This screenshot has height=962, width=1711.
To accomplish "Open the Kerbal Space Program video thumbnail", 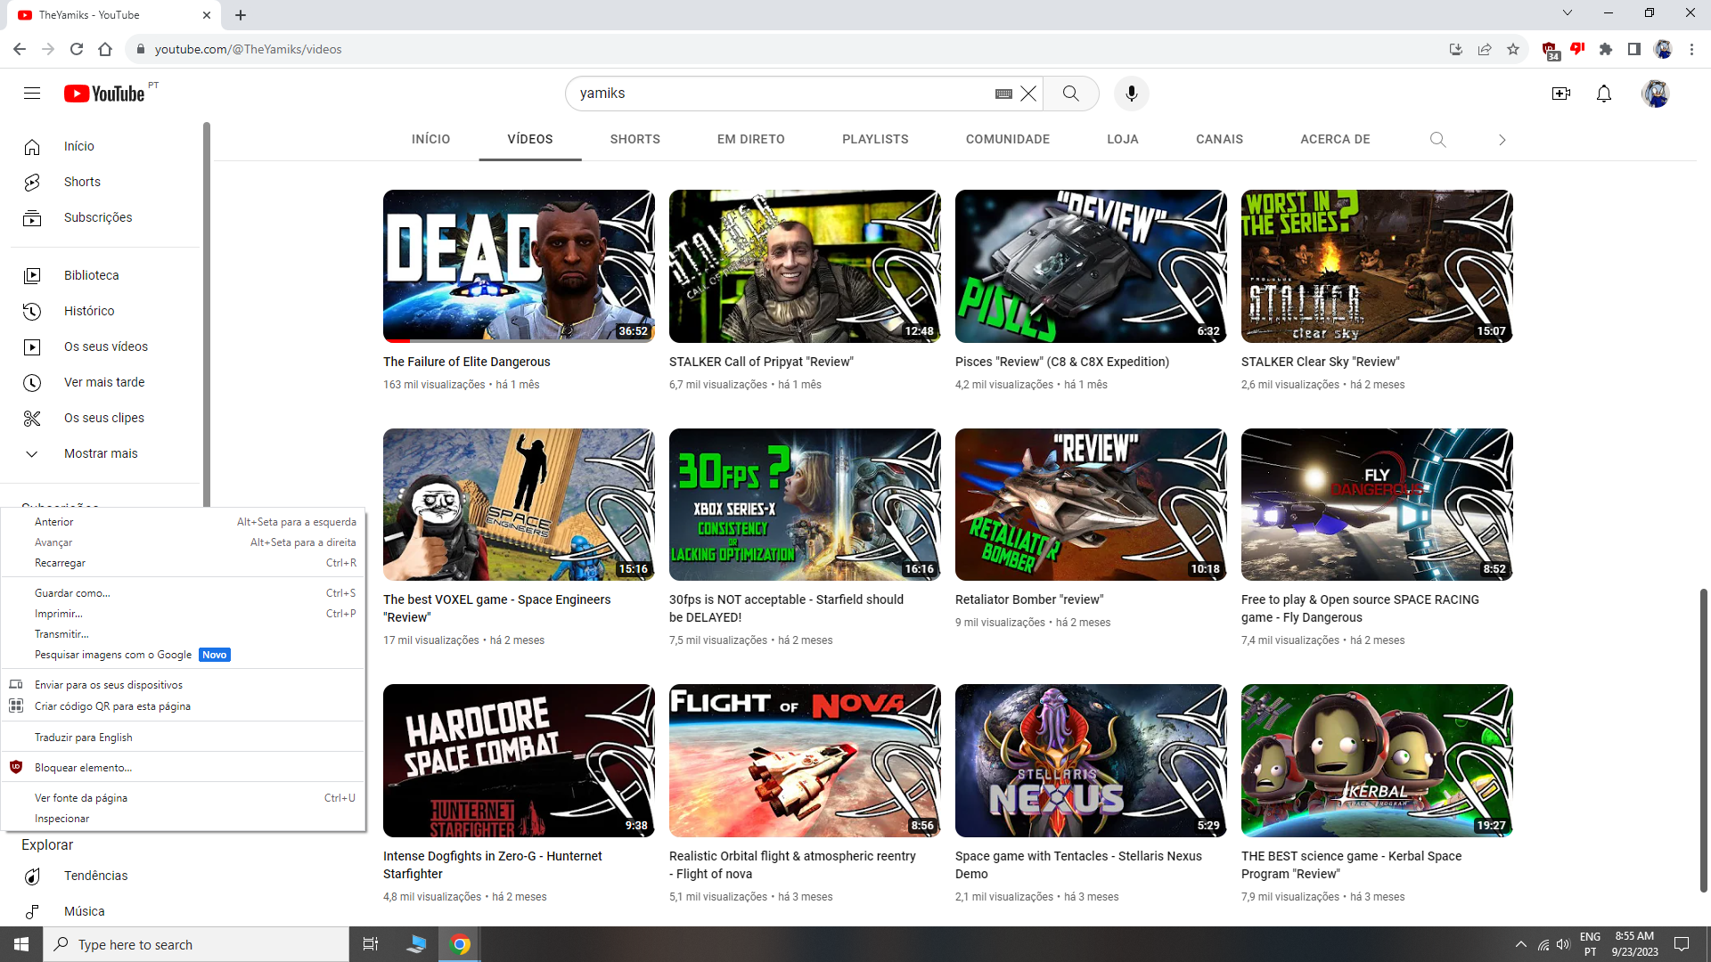I will coord(1377,761).
